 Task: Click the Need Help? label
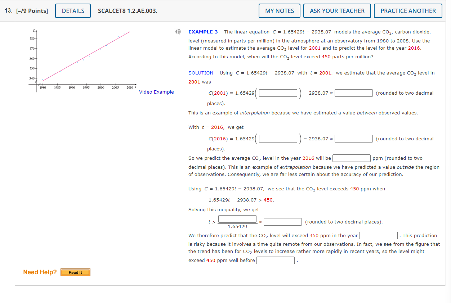point(40,272)
